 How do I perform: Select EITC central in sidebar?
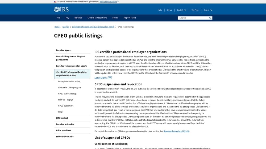tap(72, 118)
